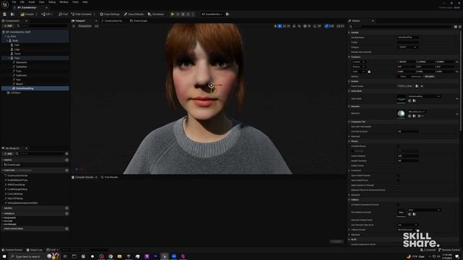Open the Perspective view mode dropdown

pos(85,26)
